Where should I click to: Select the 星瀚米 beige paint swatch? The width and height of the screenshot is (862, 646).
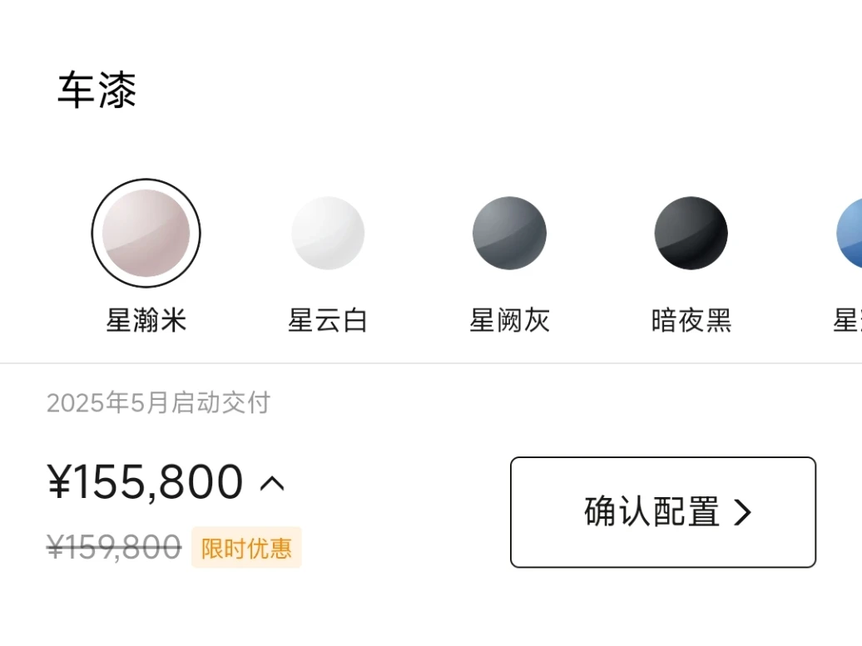pyautogui.click(x=146, y=233)
